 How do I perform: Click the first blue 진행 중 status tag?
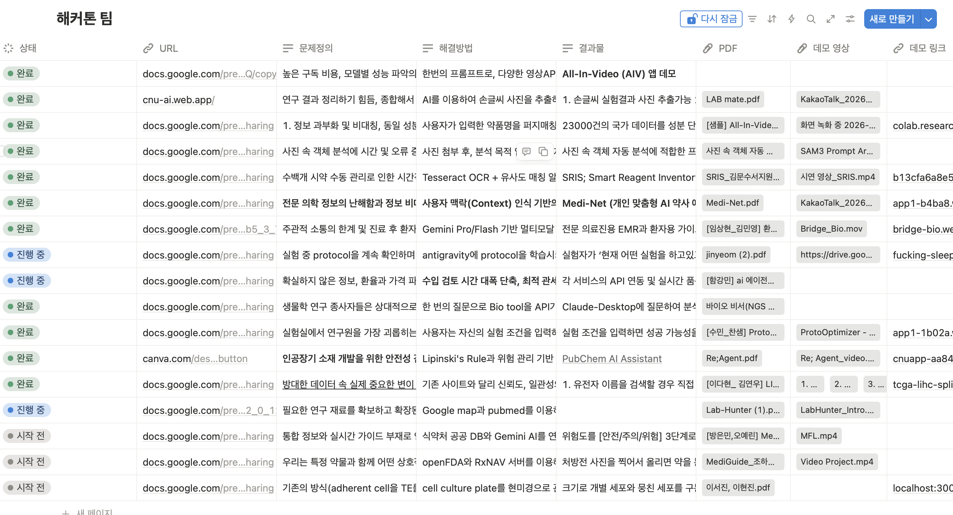click(27, 255)
